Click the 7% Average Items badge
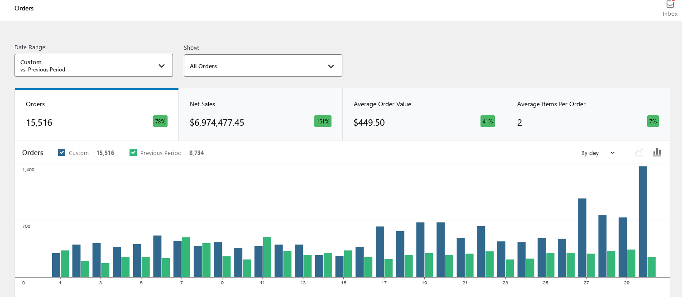This screenshot has height=297, width=682. (653, 121)
